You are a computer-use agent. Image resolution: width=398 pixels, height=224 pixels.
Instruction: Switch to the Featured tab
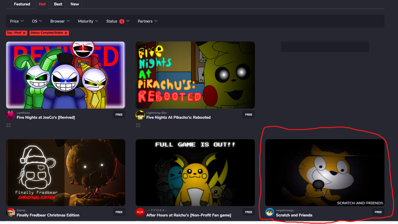click(22, 4)
